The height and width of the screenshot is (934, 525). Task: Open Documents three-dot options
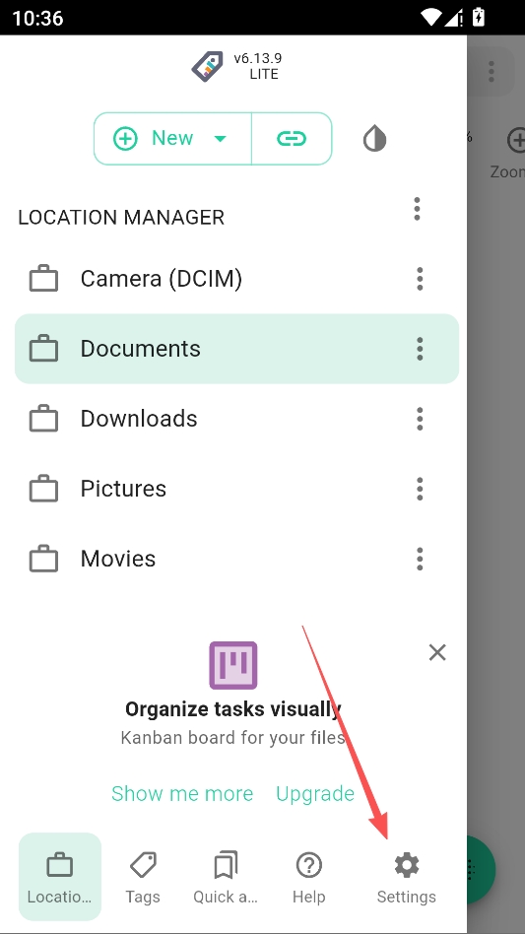[x=420, y=349]
